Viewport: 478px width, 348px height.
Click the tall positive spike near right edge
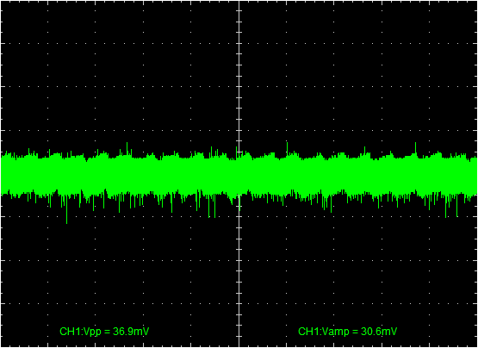point(415,148)
